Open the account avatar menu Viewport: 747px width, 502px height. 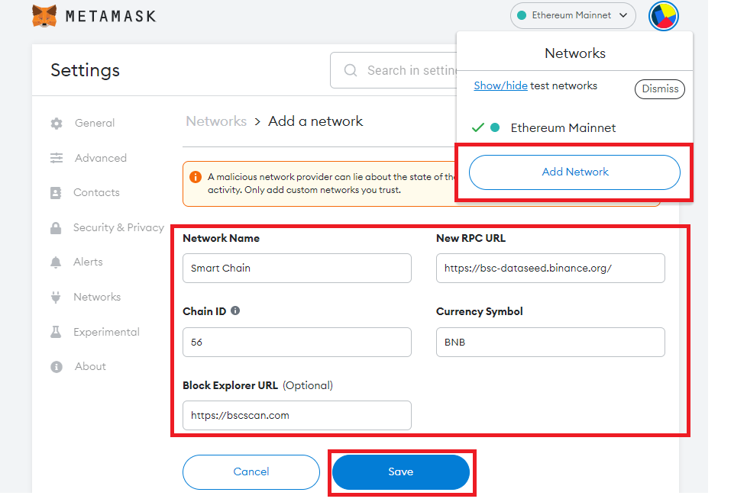(x=663, y=16)
